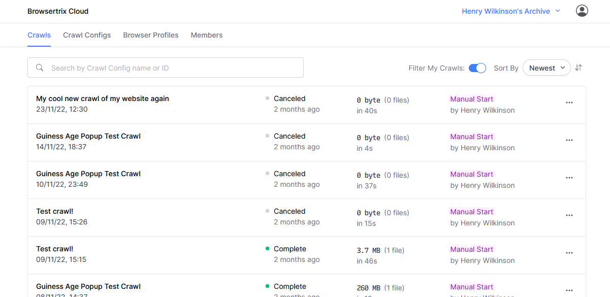
Task: Open the account profile icon top right
Action: click(582, 10)
